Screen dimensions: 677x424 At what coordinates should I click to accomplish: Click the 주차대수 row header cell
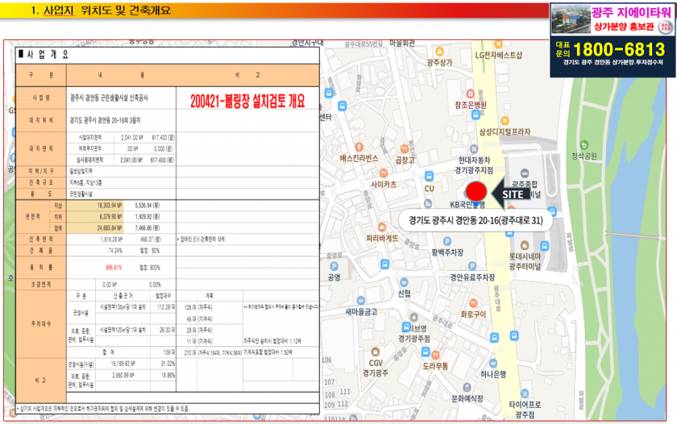41,324
